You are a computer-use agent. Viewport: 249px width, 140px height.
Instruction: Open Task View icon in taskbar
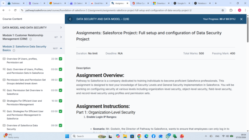(x=110, y=136)
